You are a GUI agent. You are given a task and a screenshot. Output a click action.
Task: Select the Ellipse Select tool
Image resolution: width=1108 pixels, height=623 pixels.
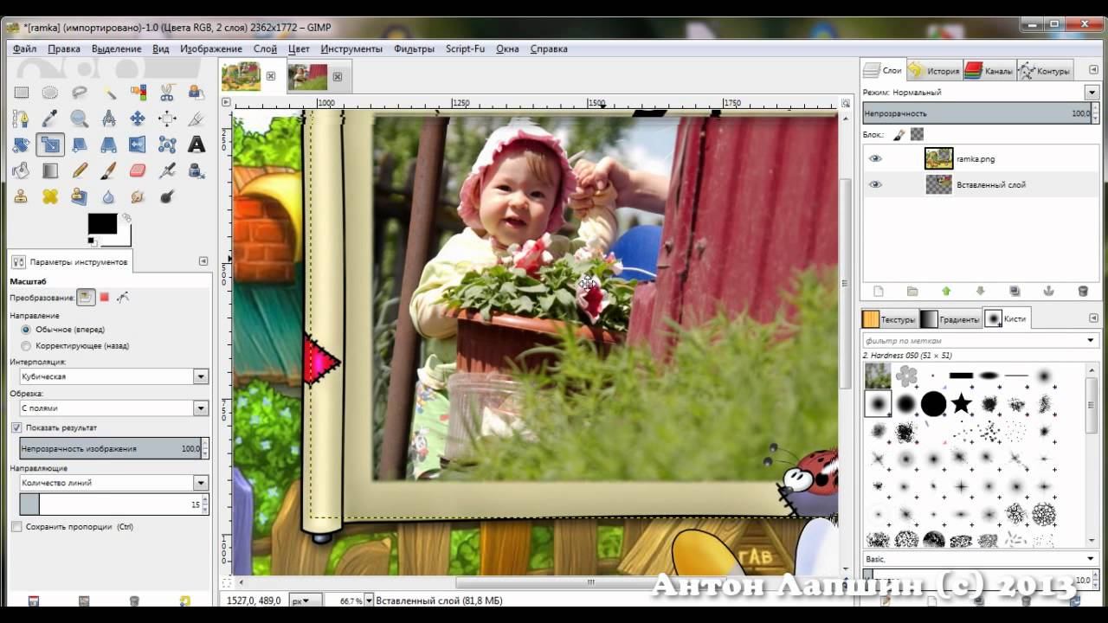tap(50, 93)
